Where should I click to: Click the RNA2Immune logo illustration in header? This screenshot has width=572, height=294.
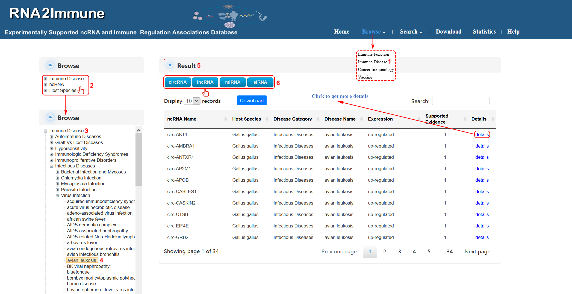pos(229,16)
